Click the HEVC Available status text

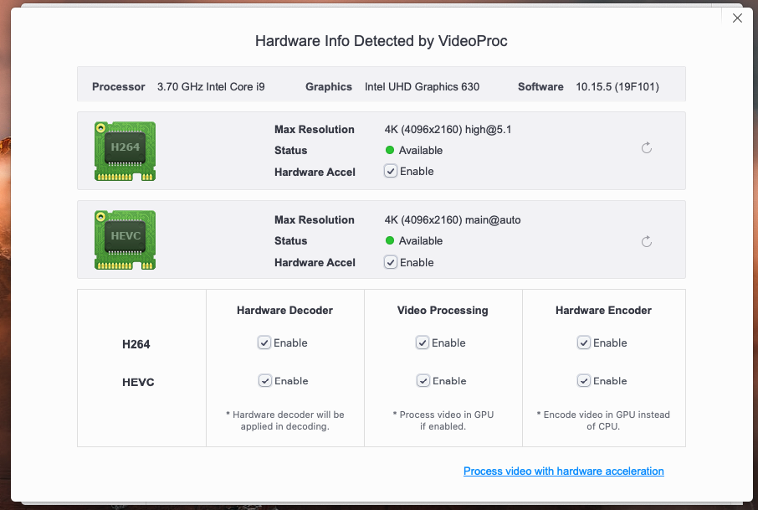click(x=421, y=240)
